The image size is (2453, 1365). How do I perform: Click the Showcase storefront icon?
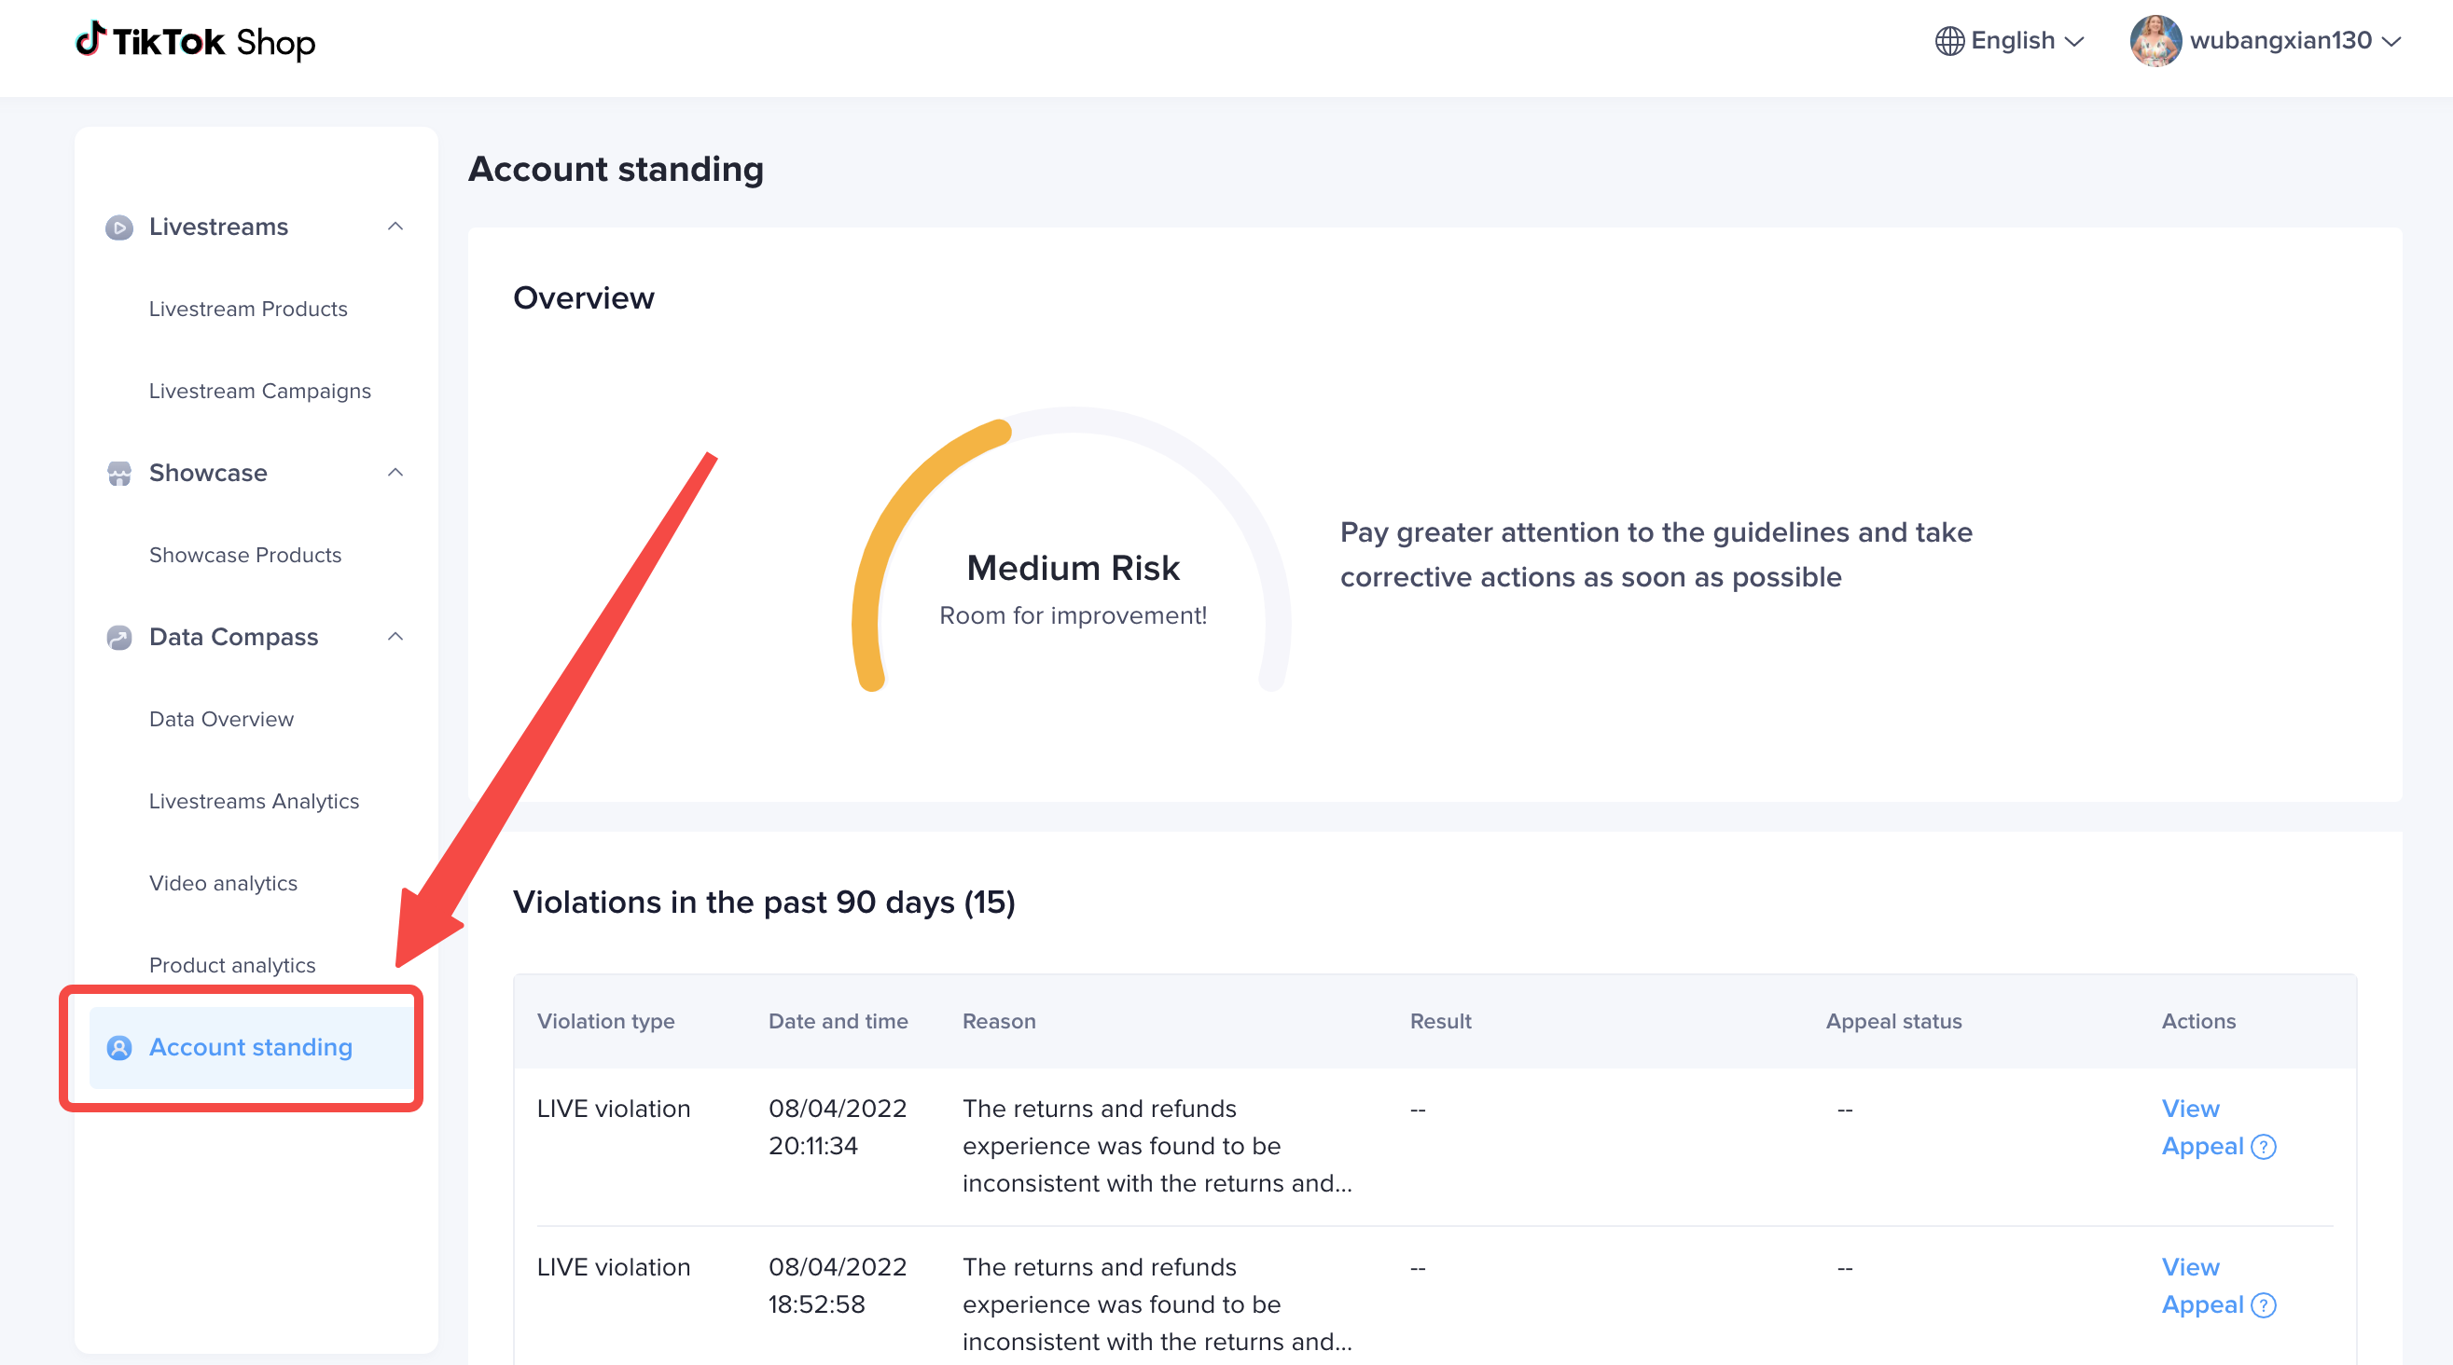[x=119, y=473]
